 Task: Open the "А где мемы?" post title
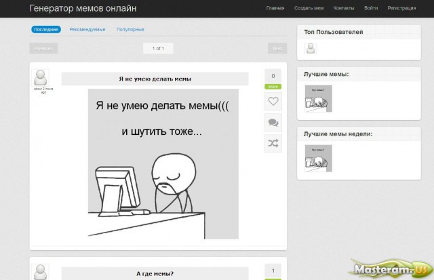point(155,274)
